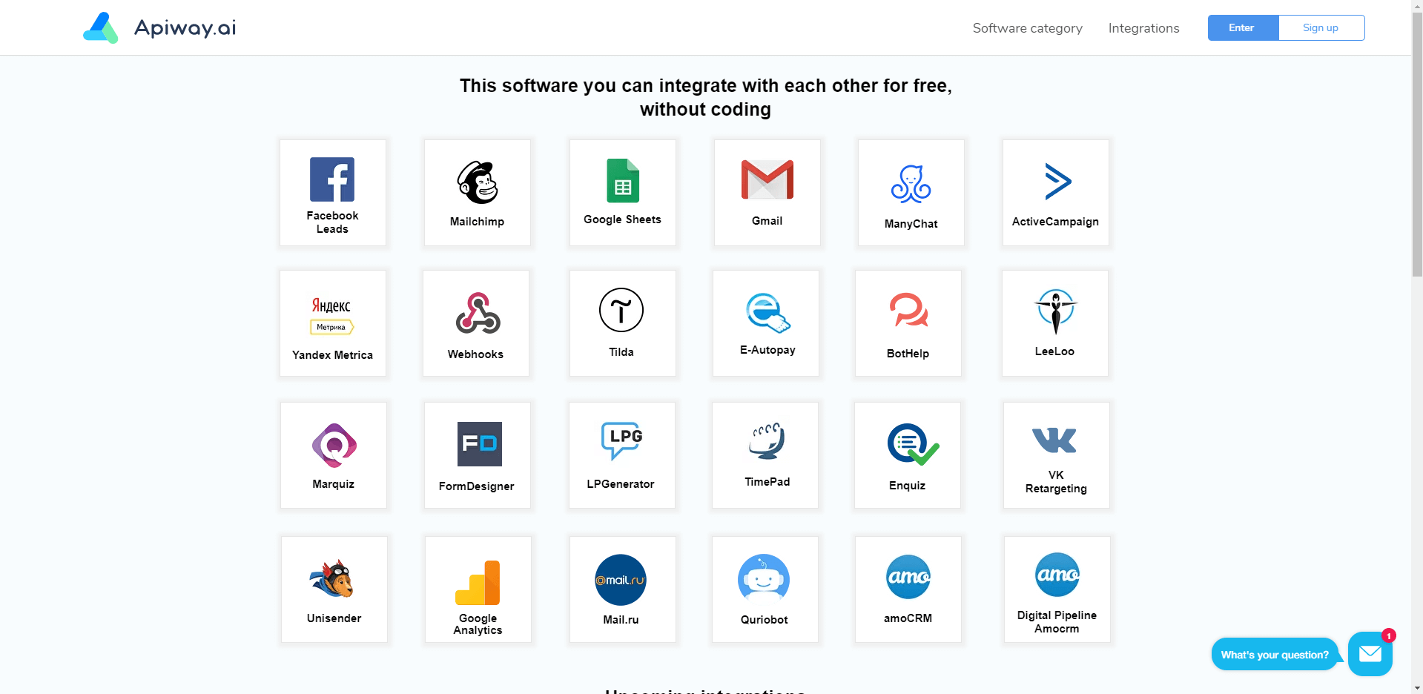Open the Marquiz icon
Image resolution: width=1423 pixels, height=694 pixels.
(334, 446)
